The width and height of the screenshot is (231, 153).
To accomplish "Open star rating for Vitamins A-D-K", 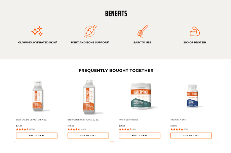I will 177,129.
